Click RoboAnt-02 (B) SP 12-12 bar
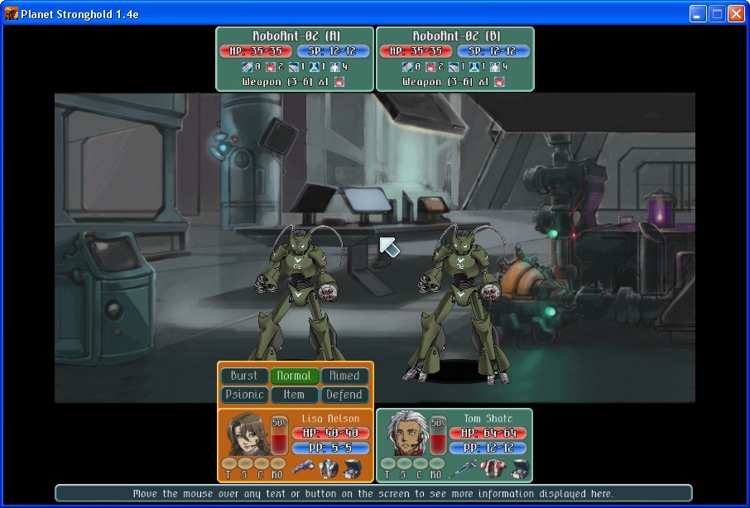750x508 pixels. click(x=493, y=50)
